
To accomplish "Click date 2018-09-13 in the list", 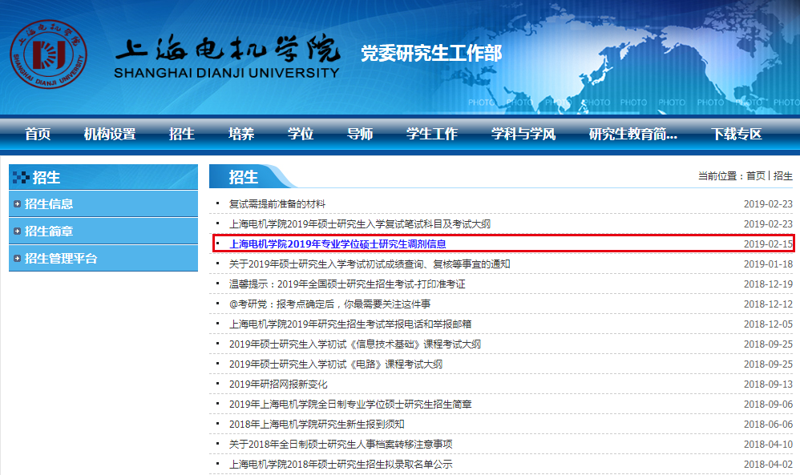I will click(x=768, y=384).
